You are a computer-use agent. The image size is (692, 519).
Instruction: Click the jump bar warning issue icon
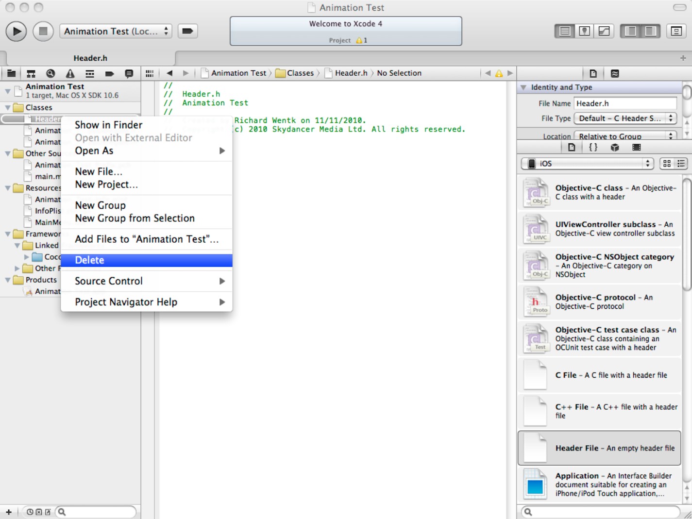pos(499,73)
